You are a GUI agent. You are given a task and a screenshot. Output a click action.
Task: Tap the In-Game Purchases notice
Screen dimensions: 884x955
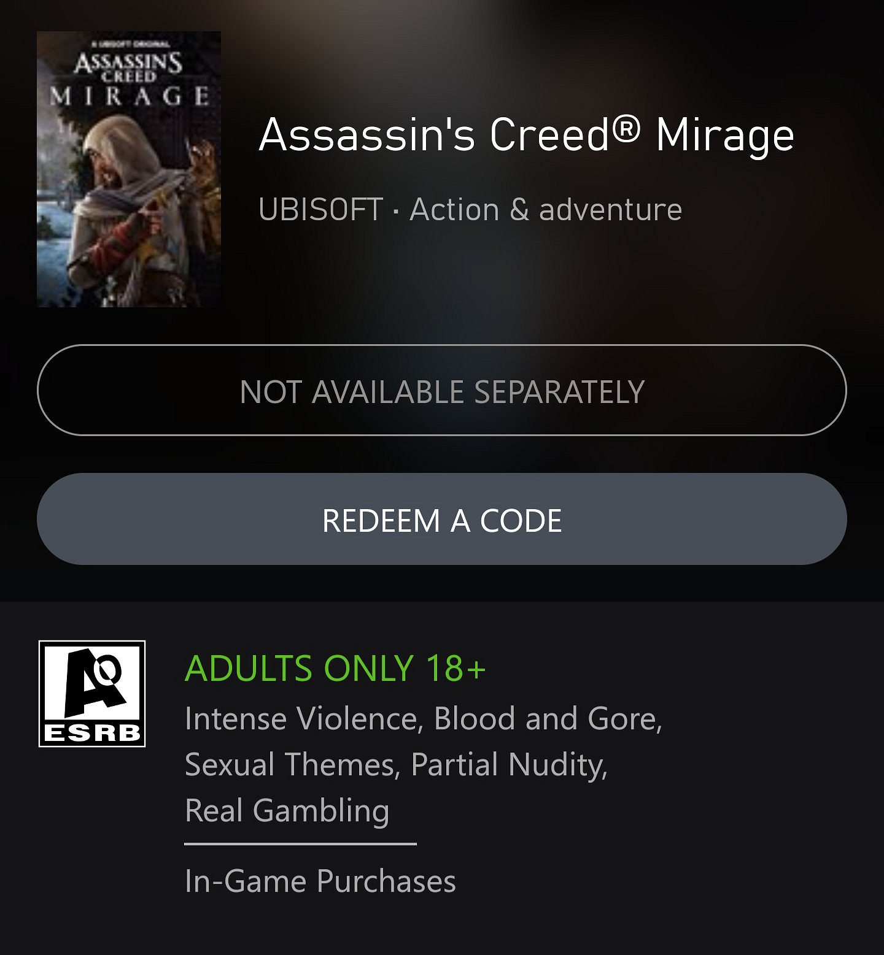(x=320, y=881)
